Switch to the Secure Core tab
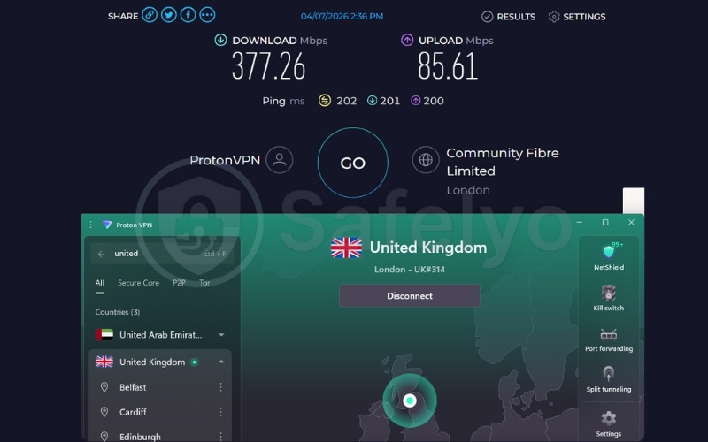 [x=139, y=283]
